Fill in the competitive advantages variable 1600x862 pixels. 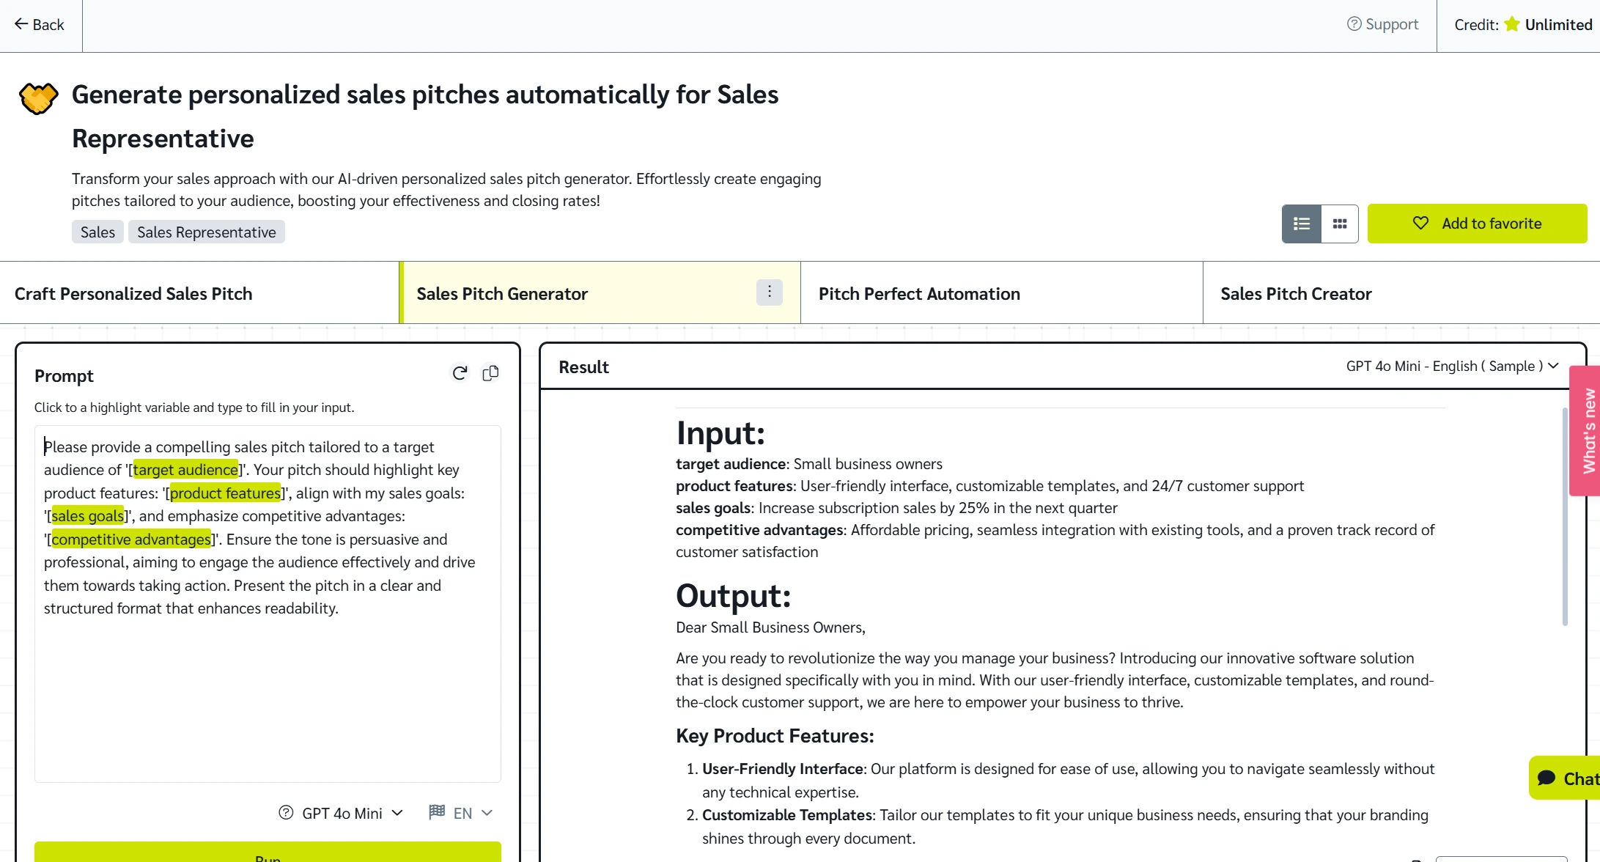click(x=131, y=539)
